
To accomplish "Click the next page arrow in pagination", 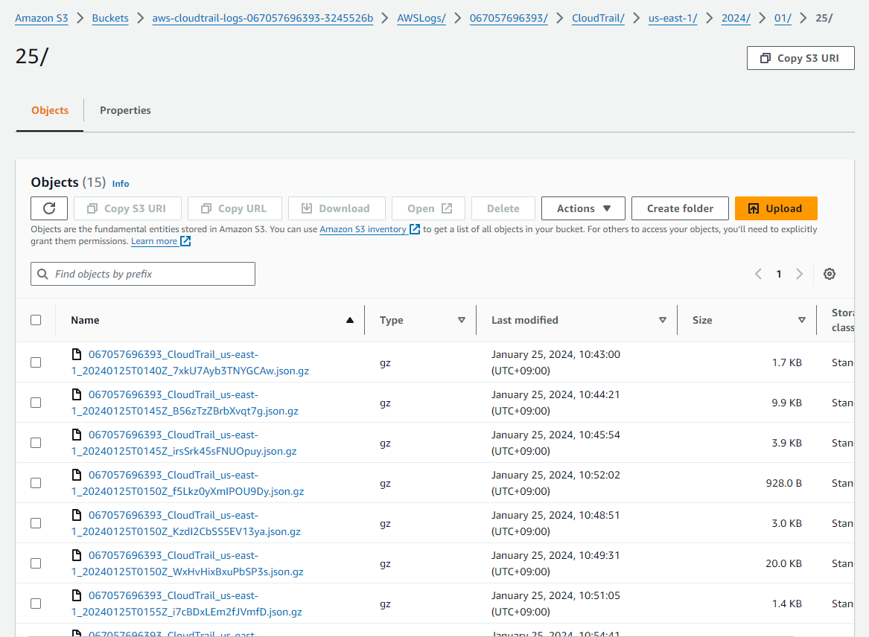I will (799, 274).
